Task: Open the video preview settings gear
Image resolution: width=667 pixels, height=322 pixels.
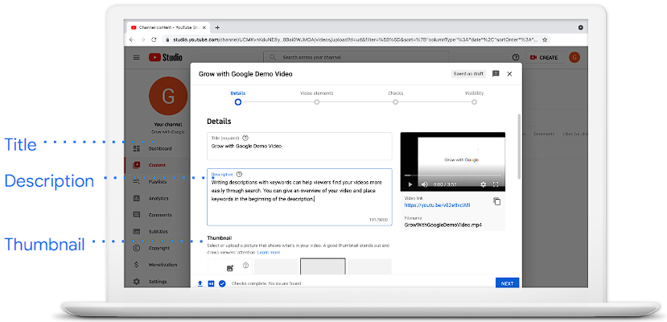Action: (x=483, y=184)
